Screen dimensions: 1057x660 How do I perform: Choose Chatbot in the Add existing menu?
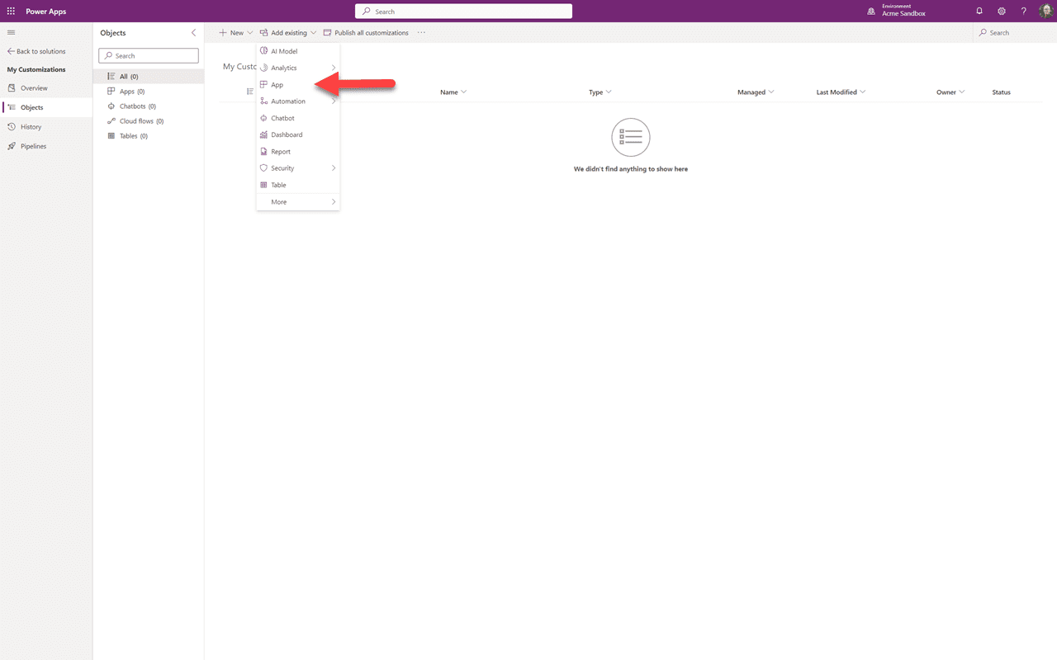tap(283, 117)
